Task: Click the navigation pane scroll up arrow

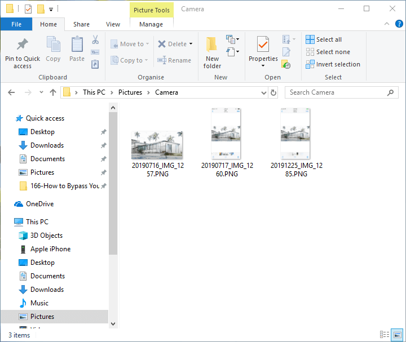Action: (x=113, y=108)
